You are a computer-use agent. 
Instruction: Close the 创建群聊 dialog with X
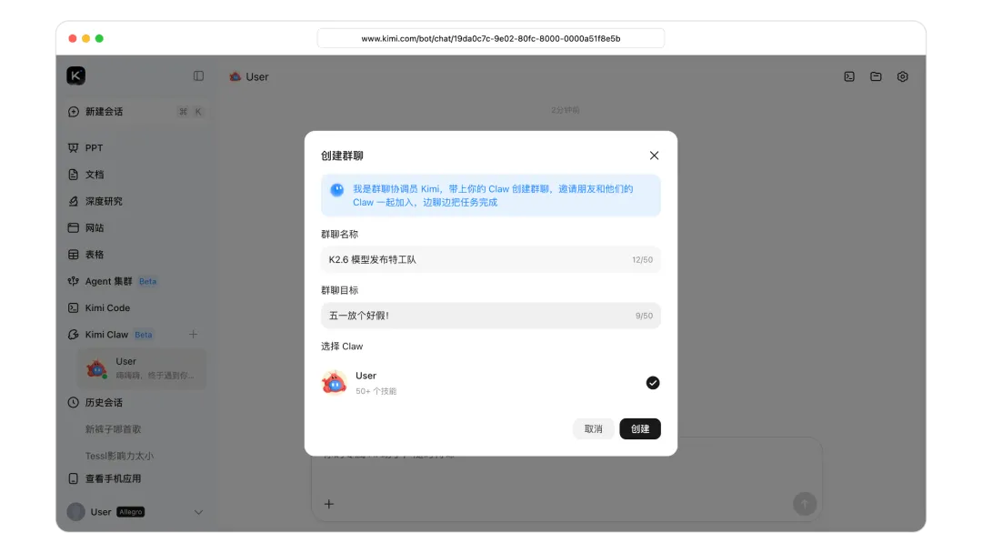tap(654, 156)
